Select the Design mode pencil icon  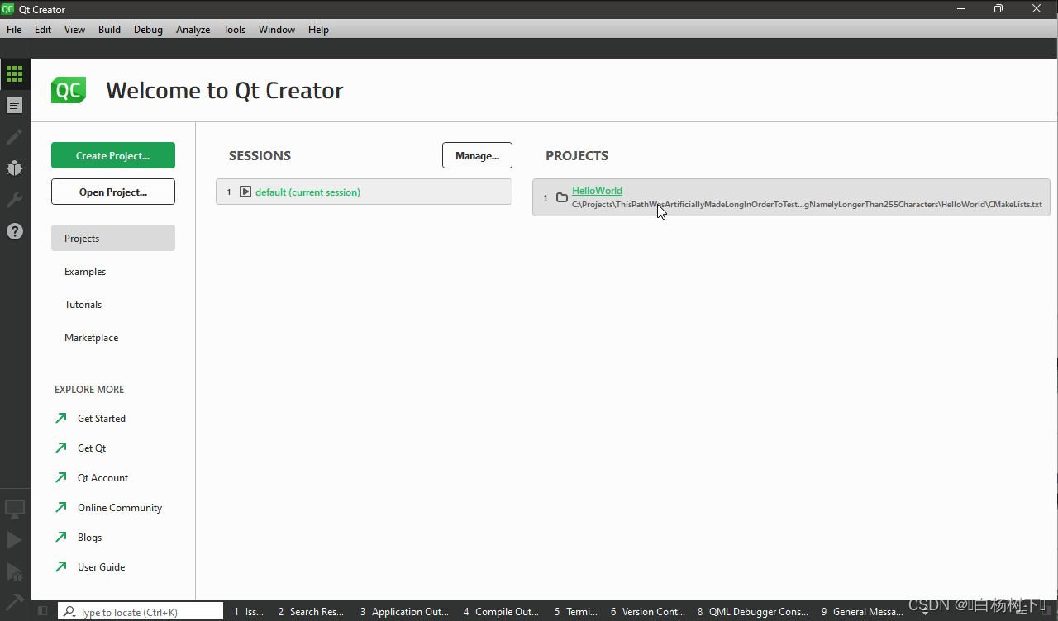15,137
